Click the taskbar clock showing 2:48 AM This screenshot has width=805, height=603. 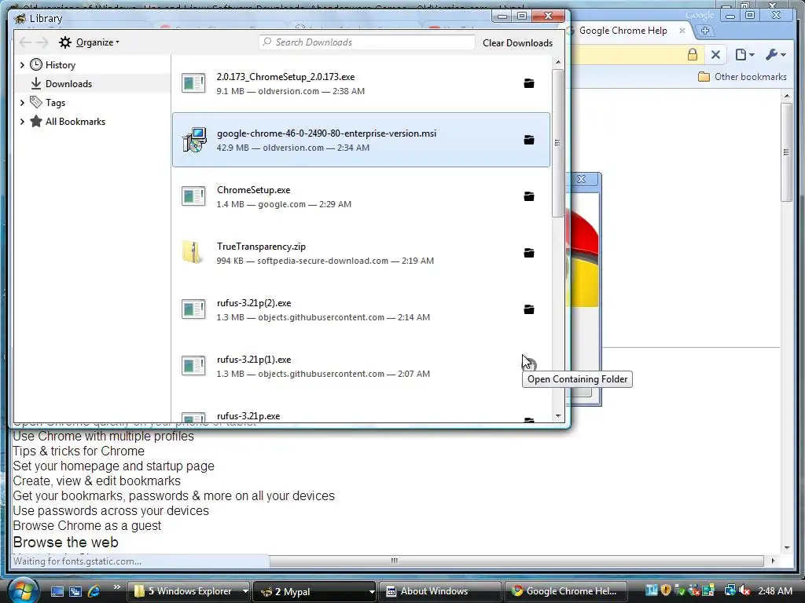774,591
